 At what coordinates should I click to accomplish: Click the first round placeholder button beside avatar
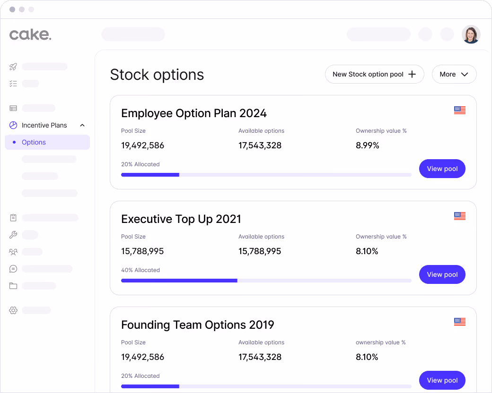point(425,34)
